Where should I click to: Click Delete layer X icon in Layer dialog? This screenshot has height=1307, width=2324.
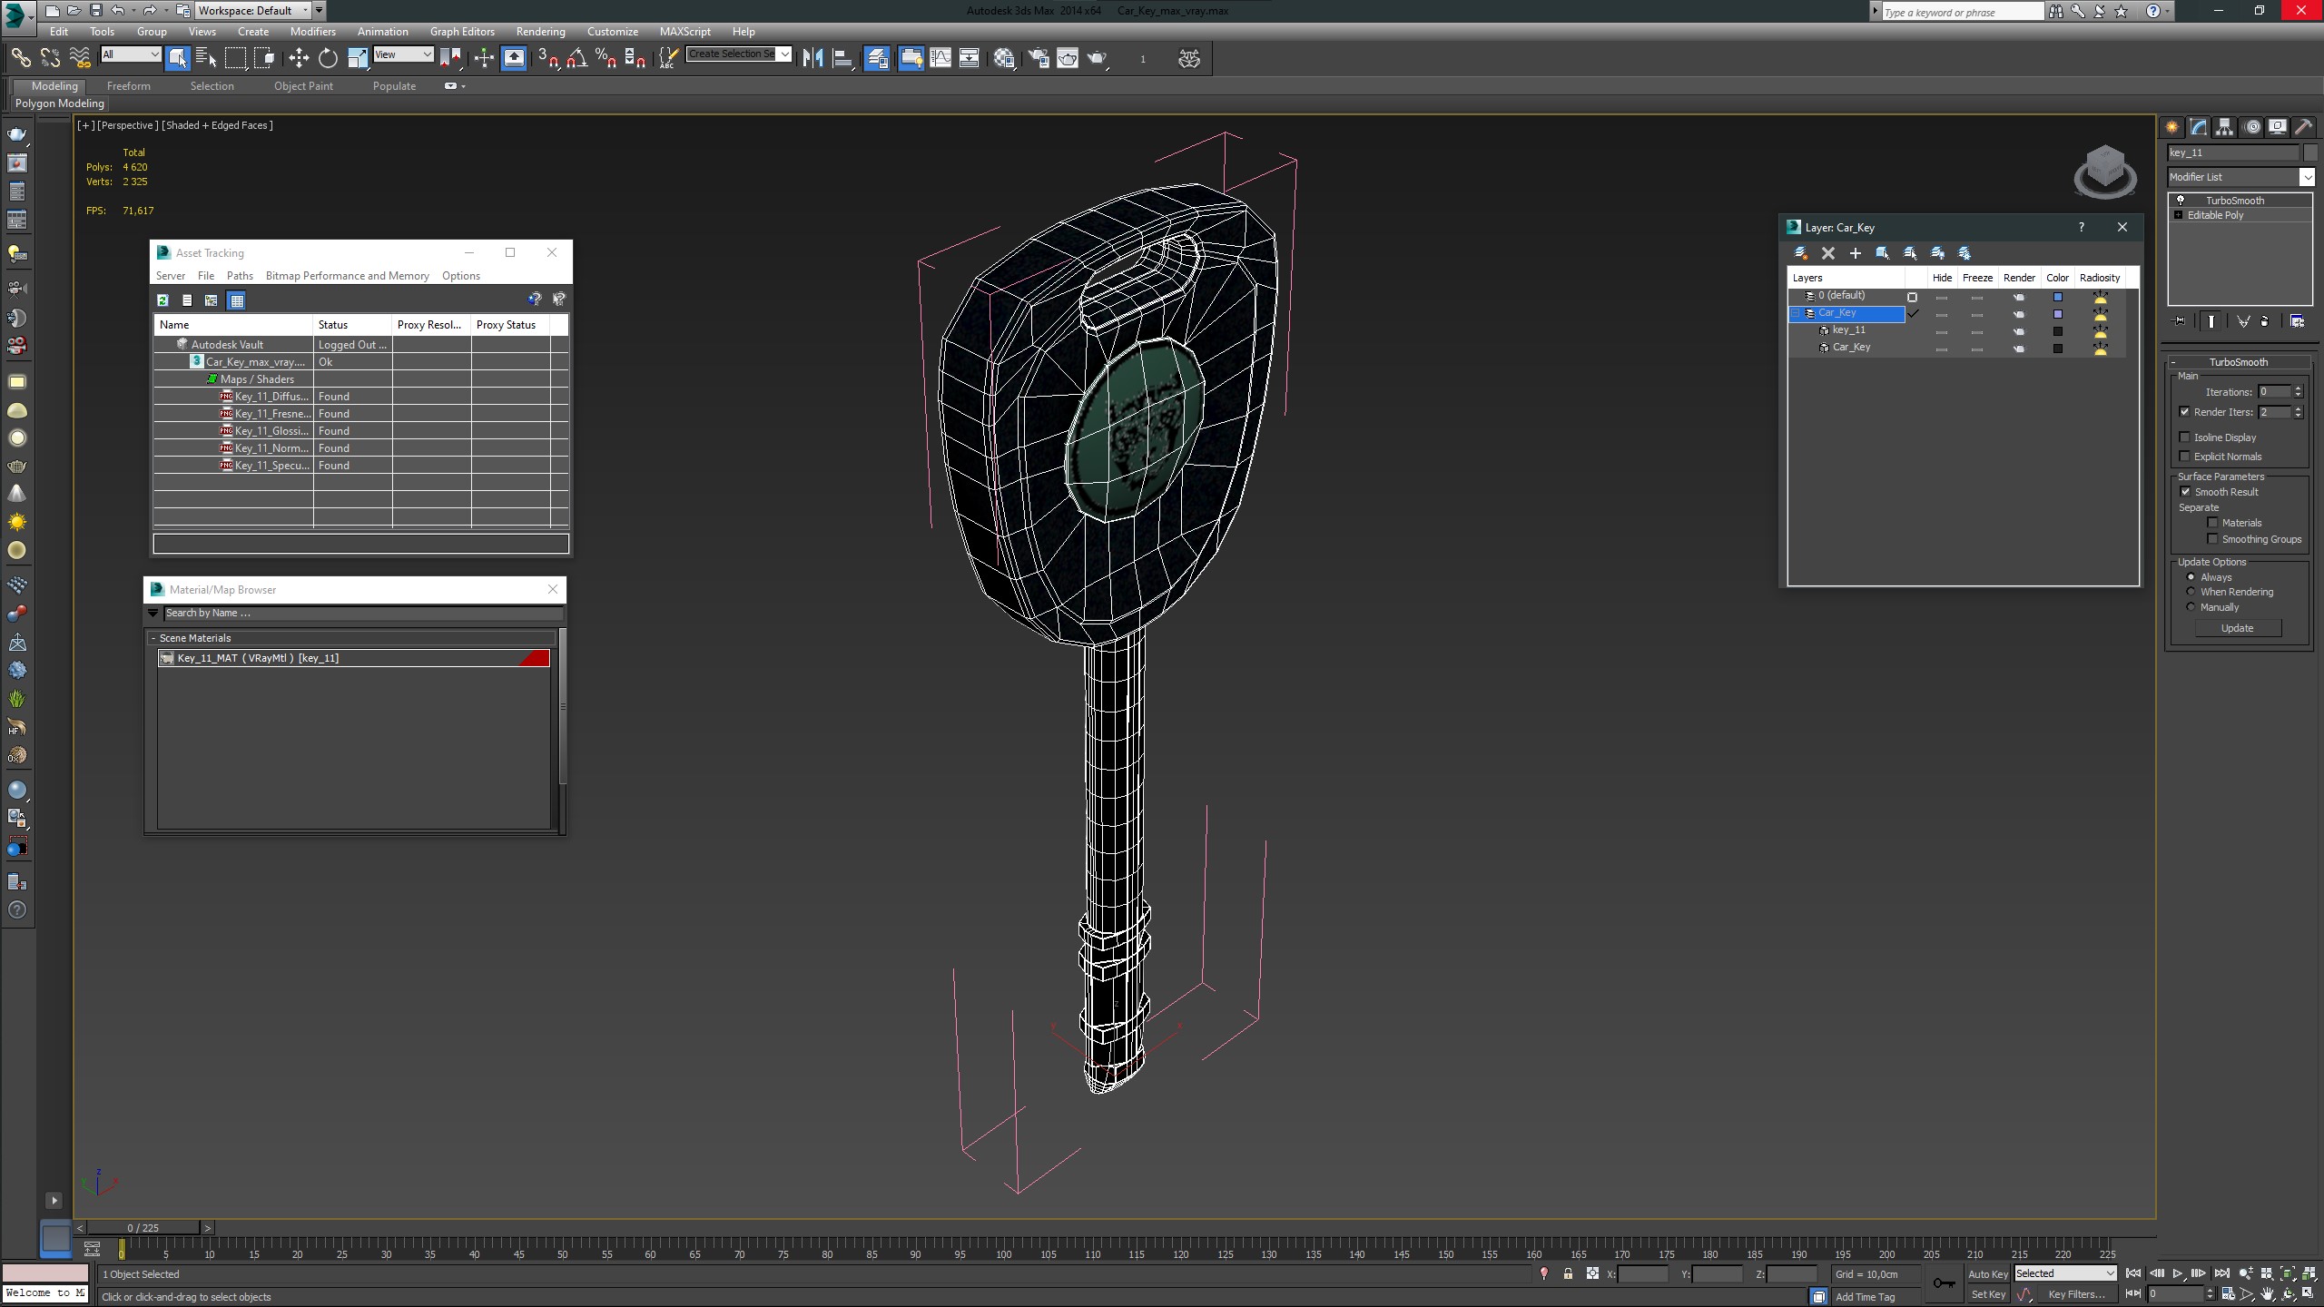(x=1827, y=253)
